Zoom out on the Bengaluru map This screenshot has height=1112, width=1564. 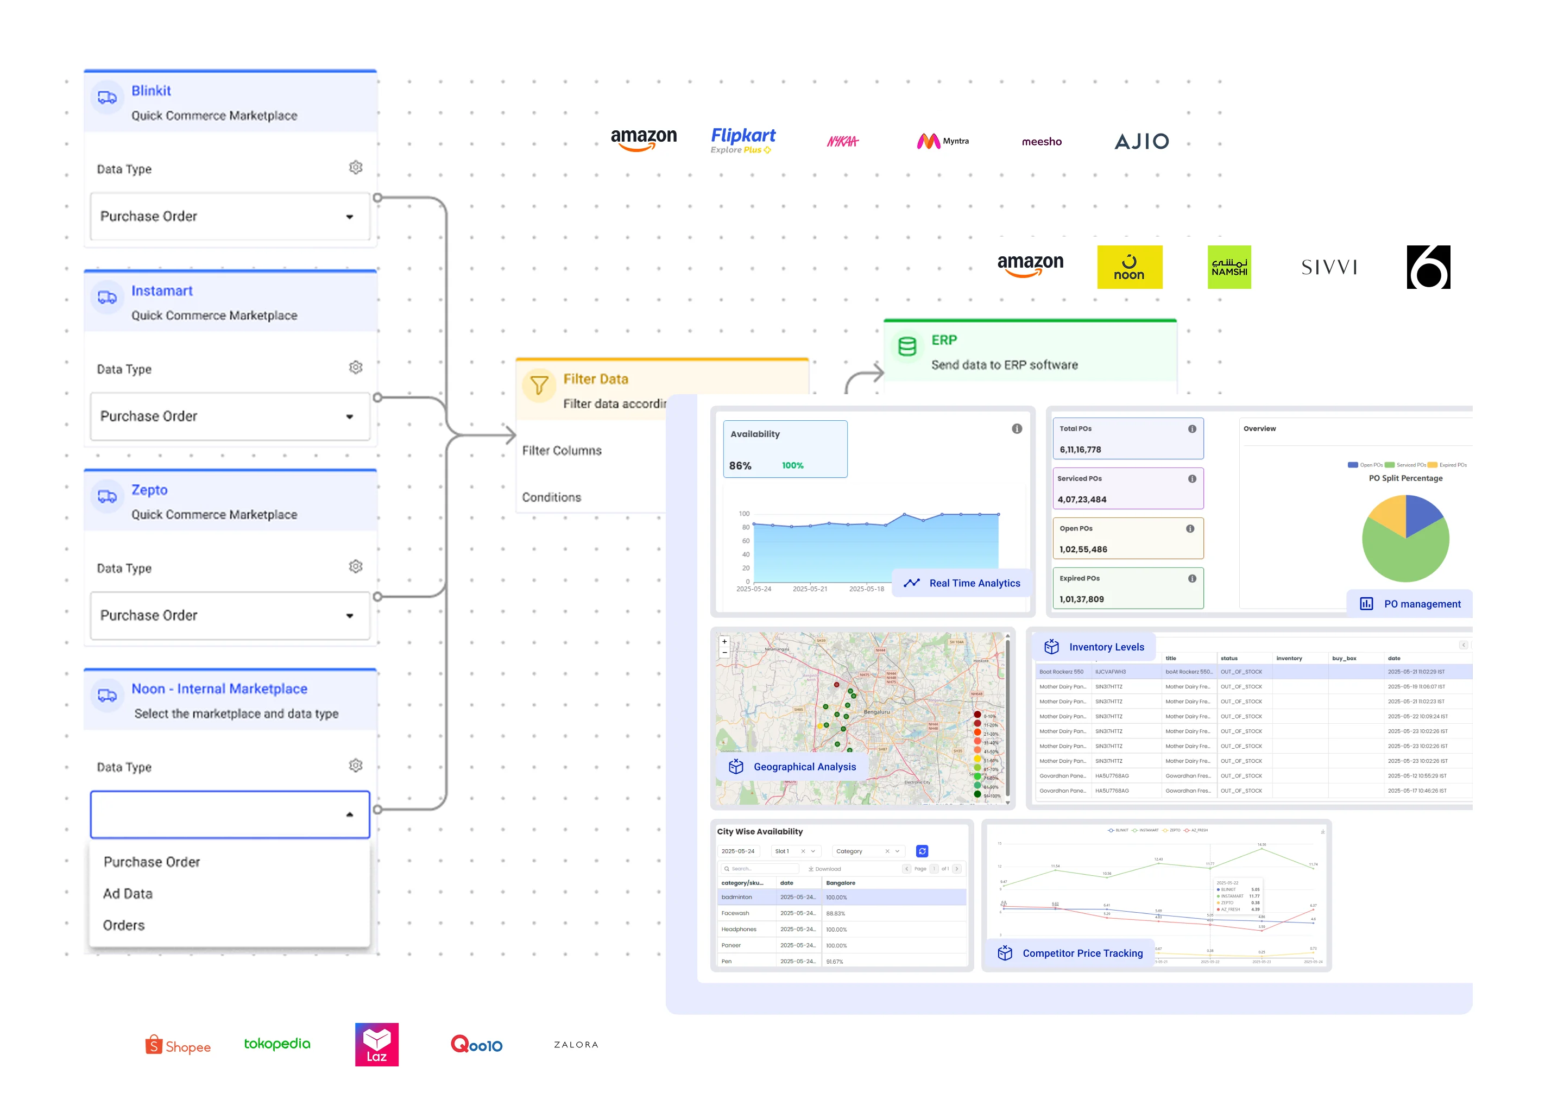point(724,653)
